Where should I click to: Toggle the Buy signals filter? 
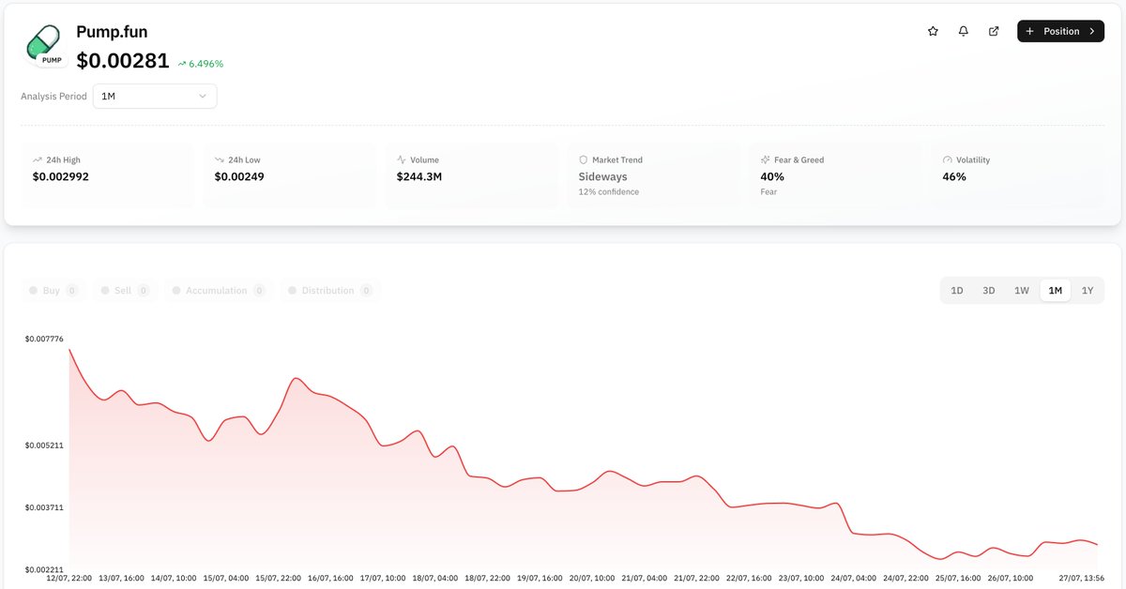click(53, 291)
